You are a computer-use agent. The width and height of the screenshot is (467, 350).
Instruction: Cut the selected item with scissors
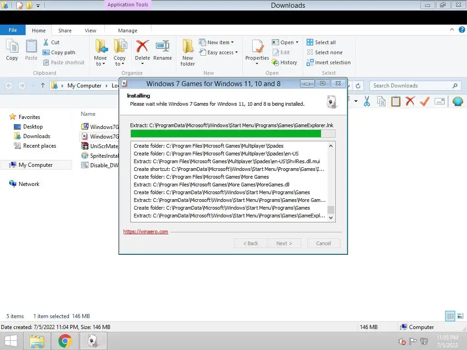tap(51, 42)
